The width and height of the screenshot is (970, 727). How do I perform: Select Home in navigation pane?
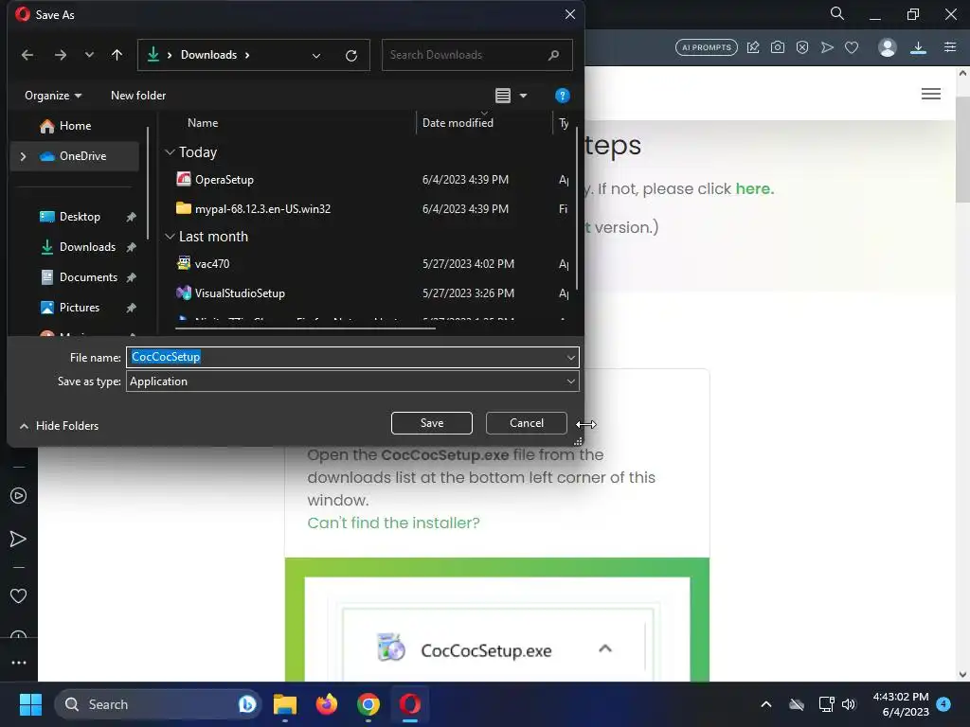pos(75,126)
